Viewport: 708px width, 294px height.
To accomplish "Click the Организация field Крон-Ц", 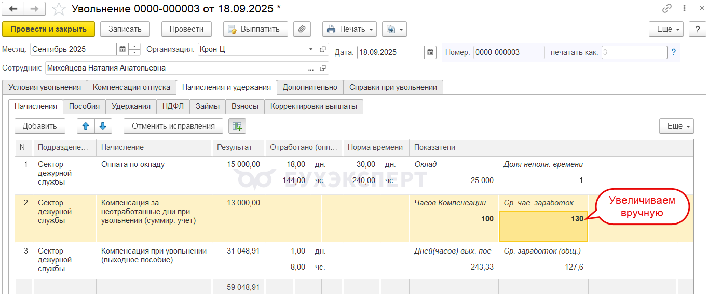I will point(251,49).
